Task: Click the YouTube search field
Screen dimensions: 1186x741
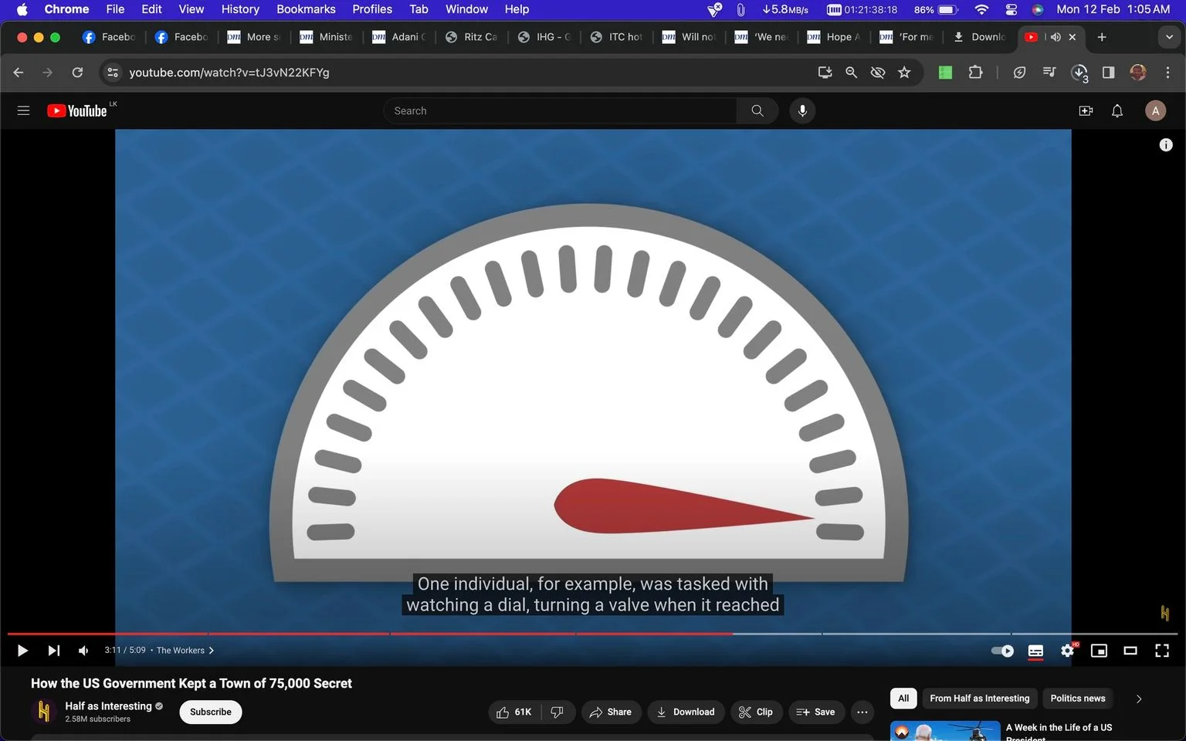Action: [x=560, y=110]
